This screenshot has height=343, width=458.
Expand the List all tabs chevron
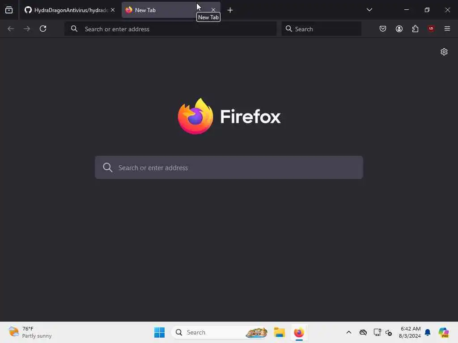369,10
